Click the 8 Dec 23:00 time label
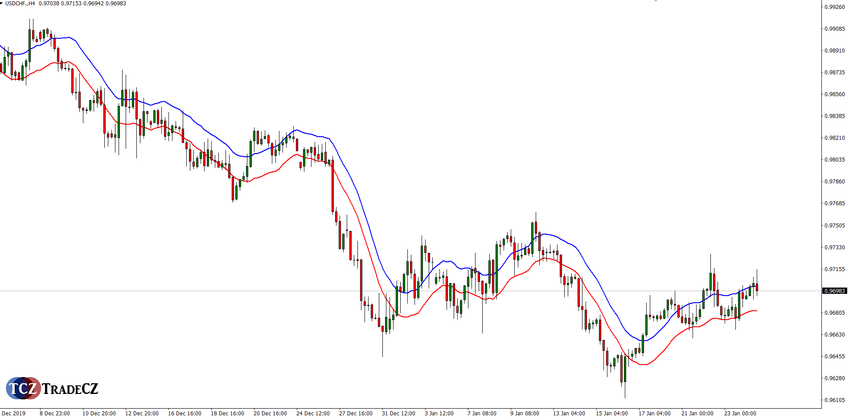 click(x=55, y=414)
